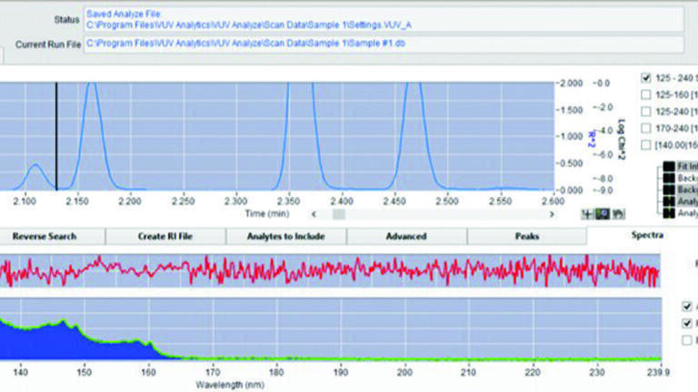
Task: Click the 'Wavelength (nm)' axis label
Action: (230, 385)
